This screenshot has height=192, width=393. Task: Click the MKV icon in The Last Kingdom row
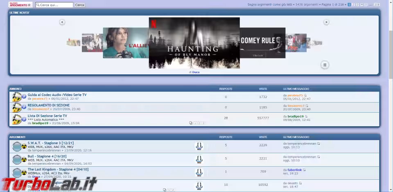[199, 173]
